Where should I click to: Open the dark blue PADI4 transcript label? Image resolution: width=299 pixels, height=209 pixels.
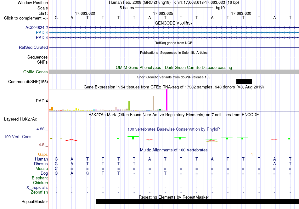click(42, 37)
